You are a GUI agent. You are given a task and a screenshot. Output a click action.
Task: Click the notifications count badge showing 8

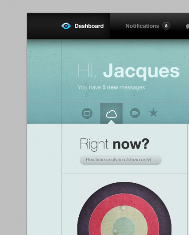click(166, 26)
